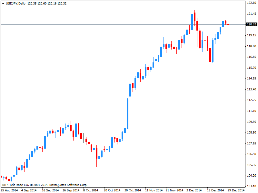Click the 25 Aug 2014 date label
258x193 pixels.
click(10, 190)
